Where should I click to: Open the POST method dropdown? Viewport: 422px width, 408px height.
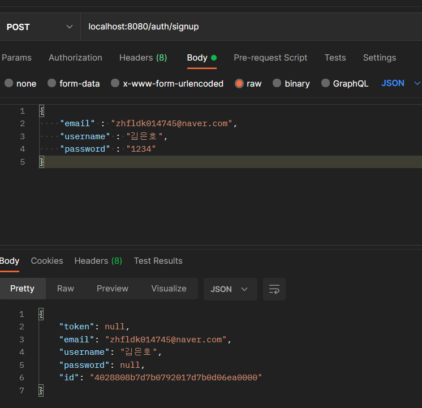[40, 27]
